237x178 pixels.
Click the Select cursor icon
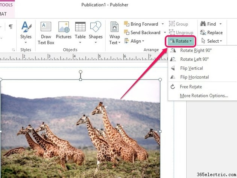click(203, 41)
